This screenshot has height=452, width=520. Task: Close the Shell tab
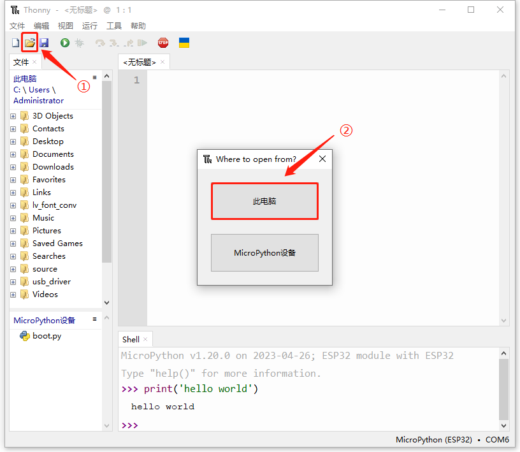(145, 339)
